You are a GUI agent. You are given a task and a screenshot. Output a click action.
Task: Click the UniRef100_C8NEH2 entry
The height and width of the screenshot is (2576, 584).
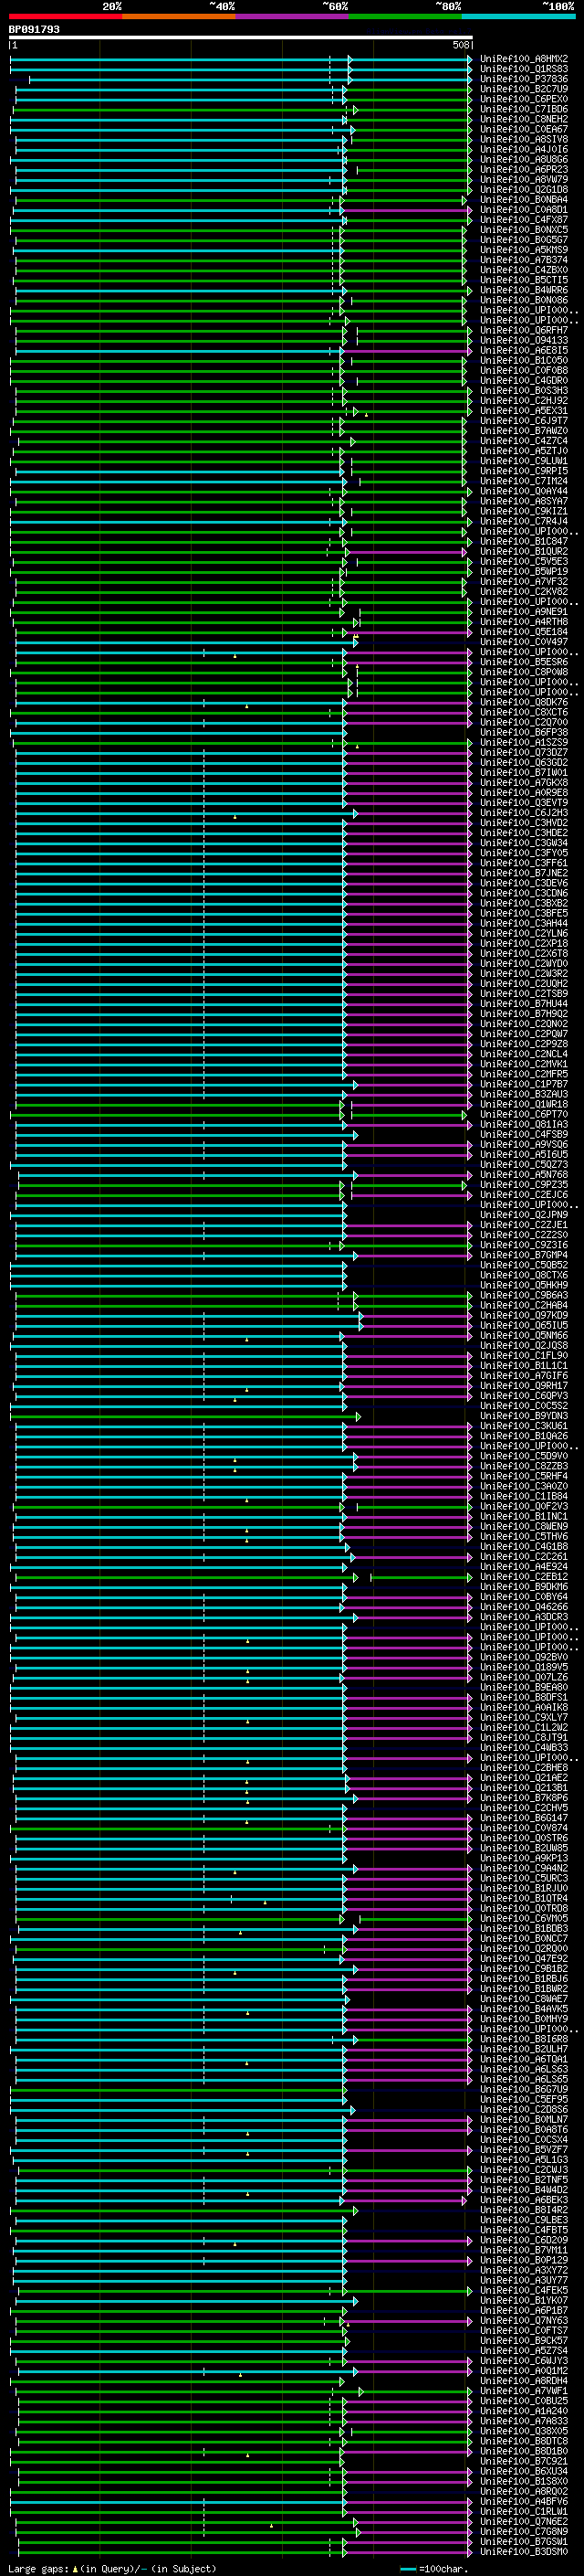point(524,119)
